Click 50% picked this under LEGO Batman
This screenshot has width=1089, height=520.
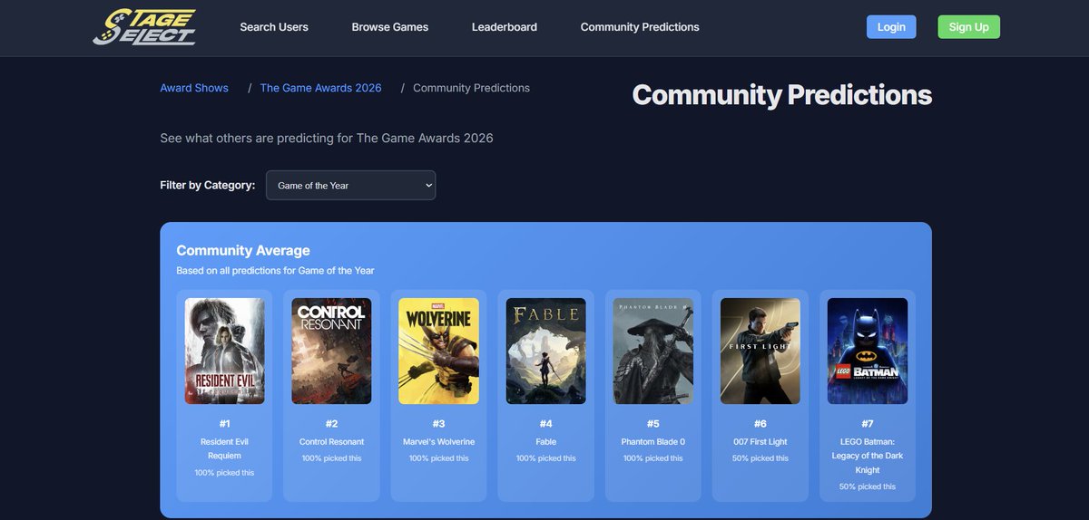pyautogui.click(x=868, y=486)
